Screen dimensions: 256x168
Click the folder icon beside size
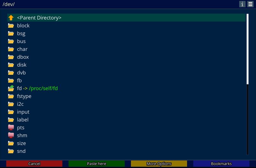pyautogui.click(x=11, y=143)
